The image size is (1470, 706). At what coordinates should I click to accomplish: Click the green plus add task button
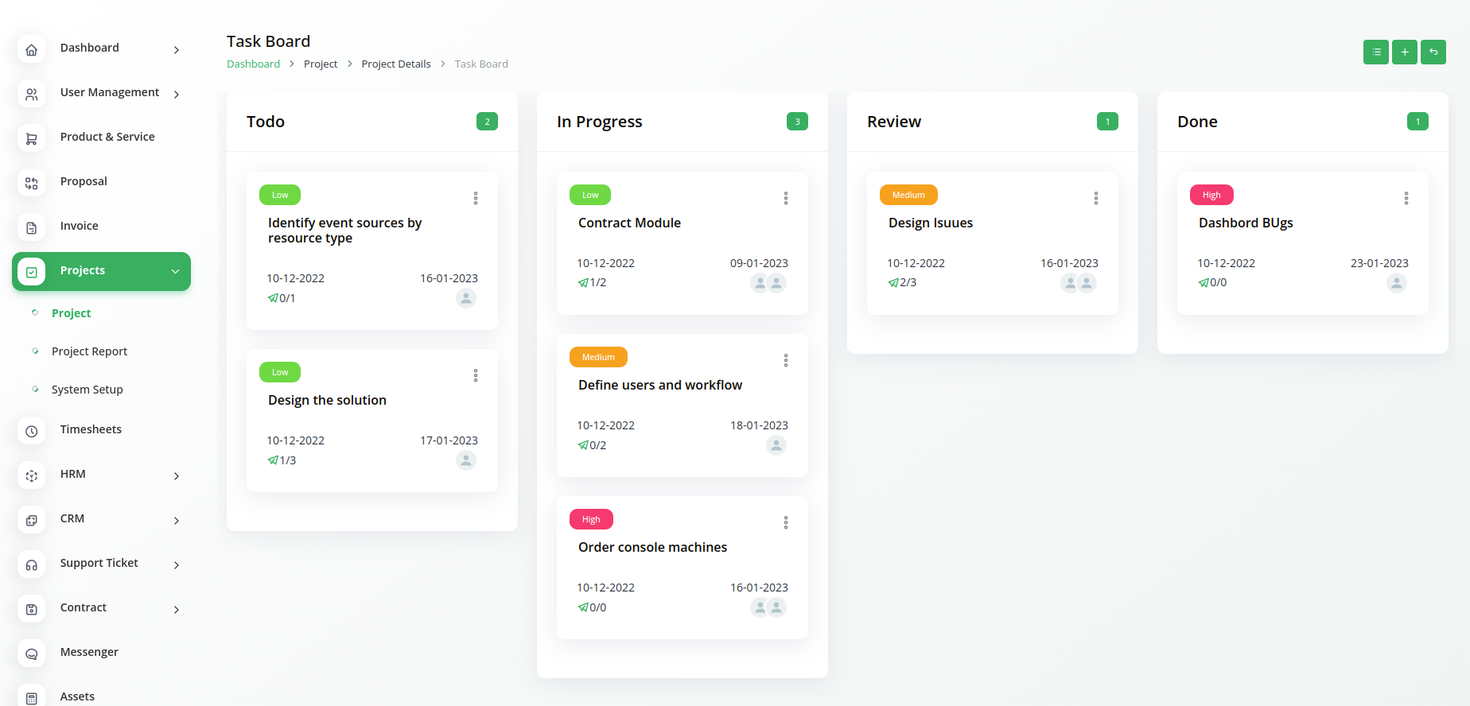pos(1404,52)
